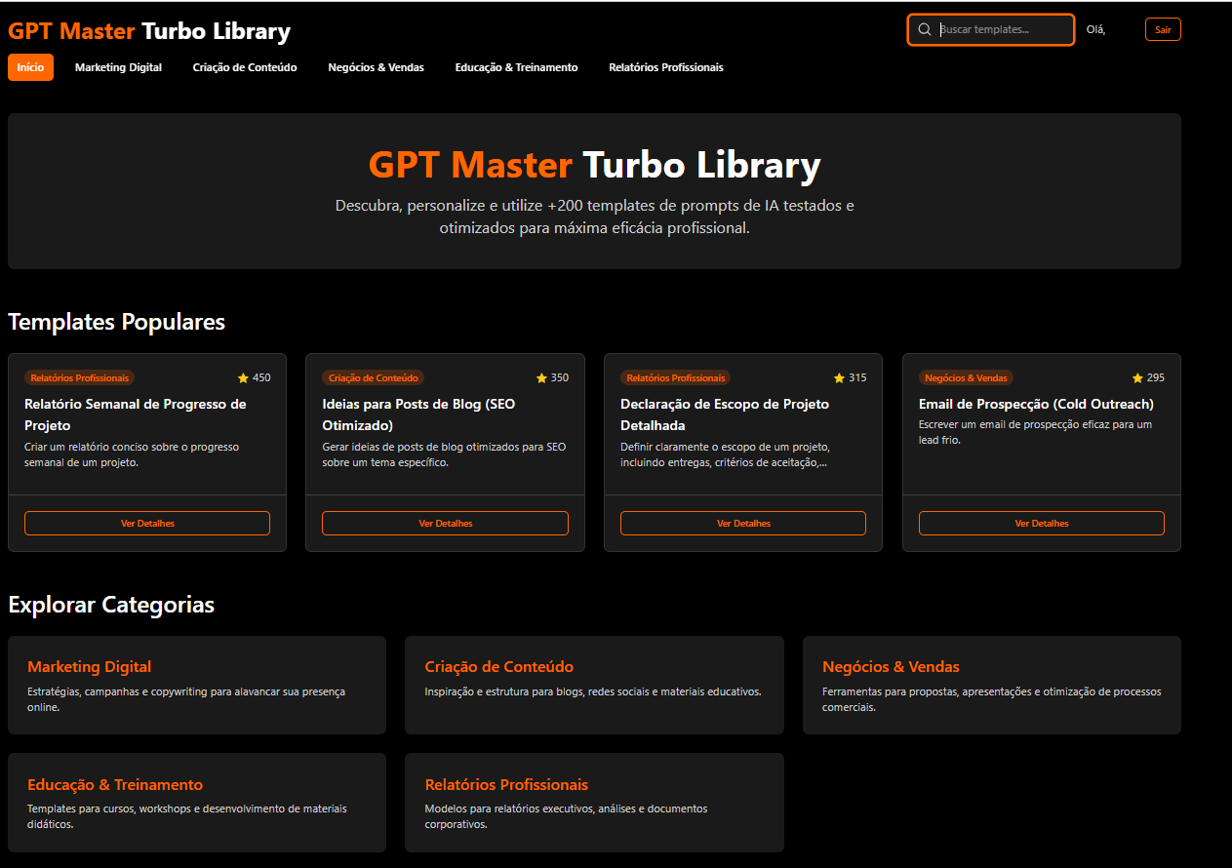1232x868 pixels.
Task: View details for Email de Prospecção template
Action: click(1041, 523)
